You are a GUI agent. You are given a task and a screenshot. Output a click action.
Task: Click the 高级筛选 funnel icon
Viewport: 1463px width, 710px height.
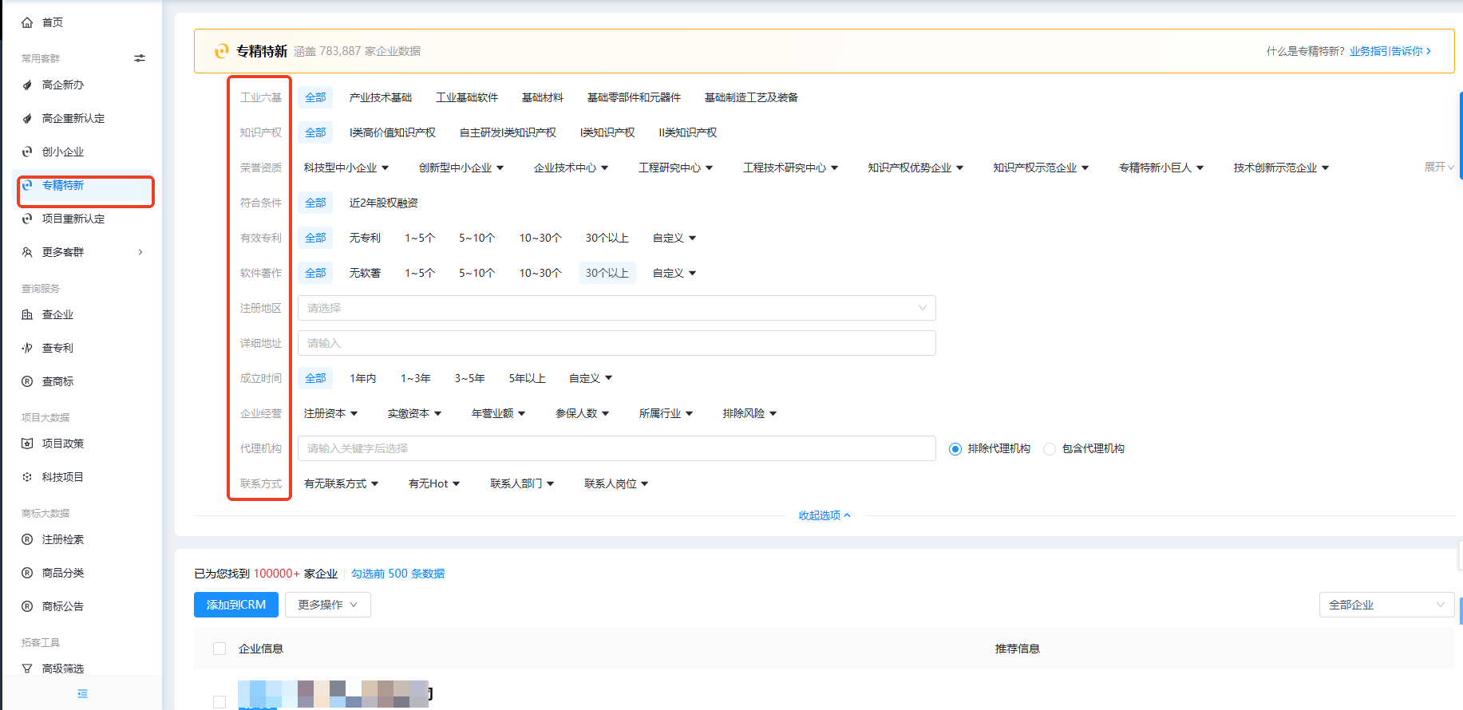[x=27, y=669]
